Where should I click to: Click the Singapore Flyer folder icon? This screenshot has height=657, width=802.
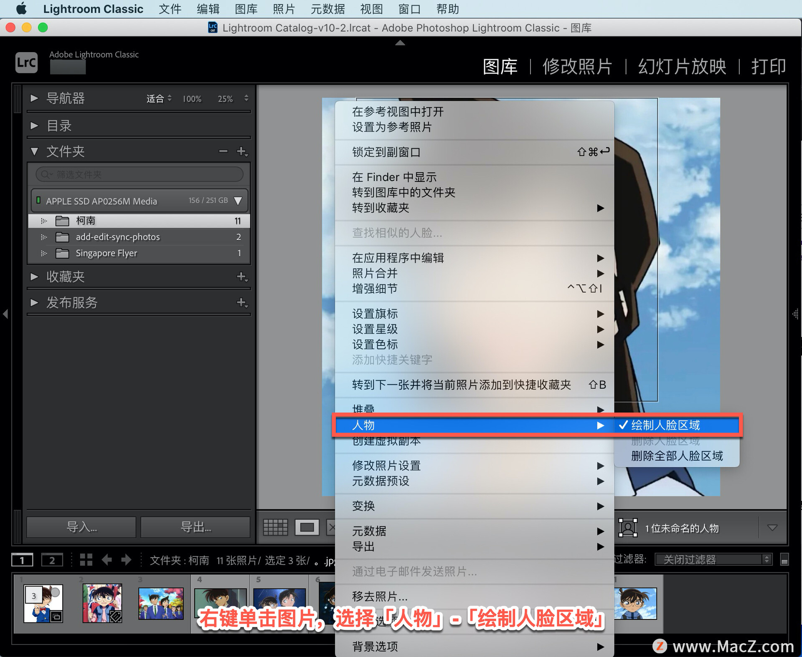[x=62, y=253]
